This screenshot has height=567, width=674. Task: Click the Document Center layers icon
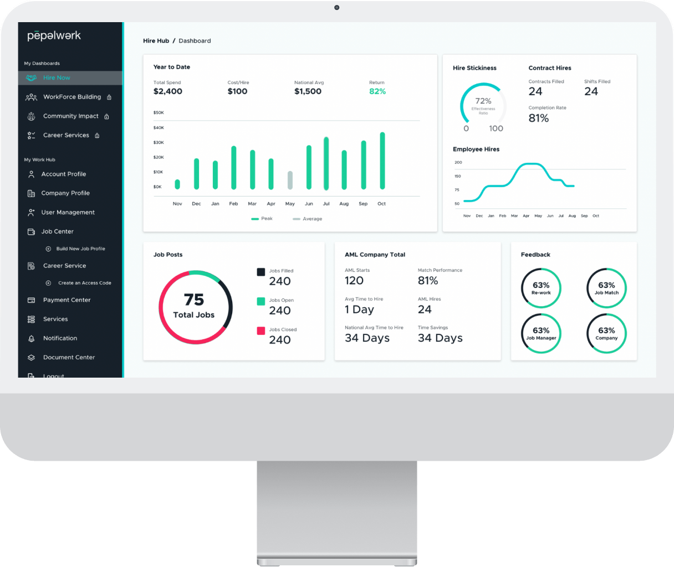(32, 358)
